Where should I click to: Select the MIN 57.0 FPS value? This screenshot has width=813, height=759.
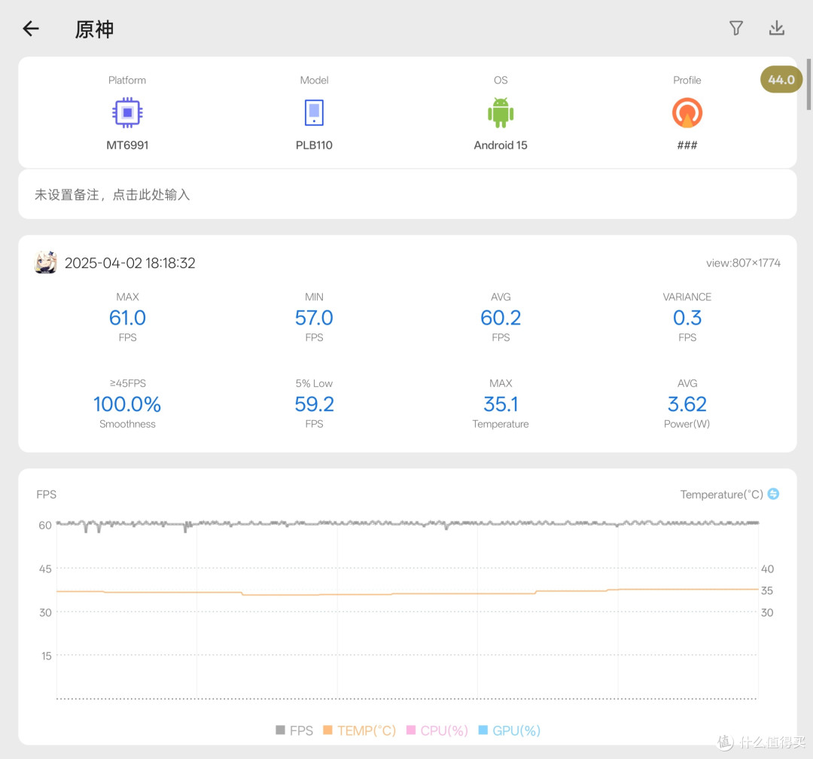tap(314, 318)
